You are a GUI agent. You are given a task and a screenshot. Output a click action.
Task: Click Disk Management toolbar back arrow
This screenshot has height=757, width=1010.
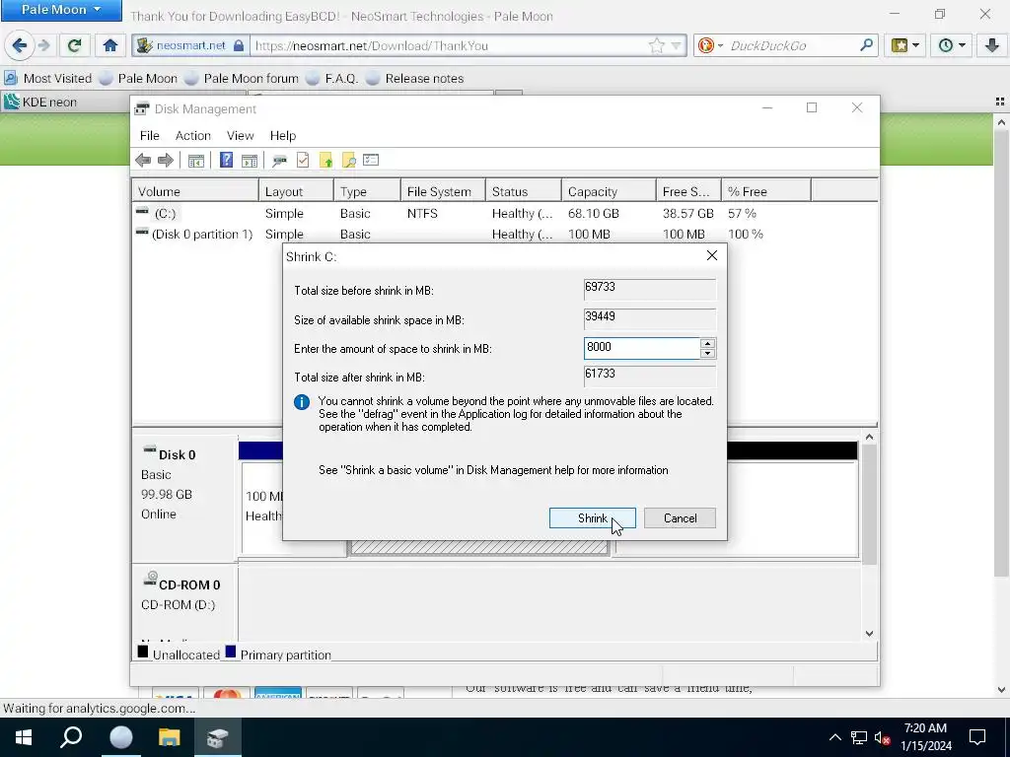(143, 161)
